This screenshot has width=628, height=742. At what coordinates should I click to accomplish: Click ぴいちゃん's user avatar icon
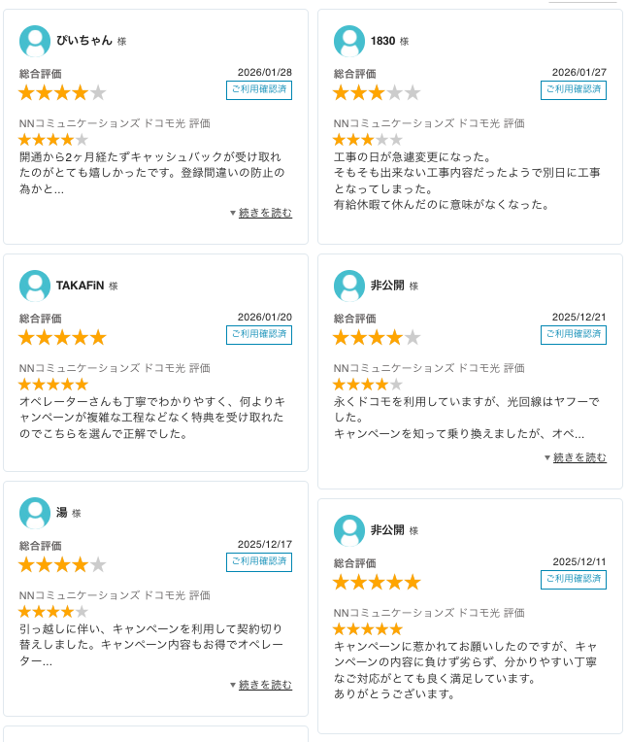(35, 41)
